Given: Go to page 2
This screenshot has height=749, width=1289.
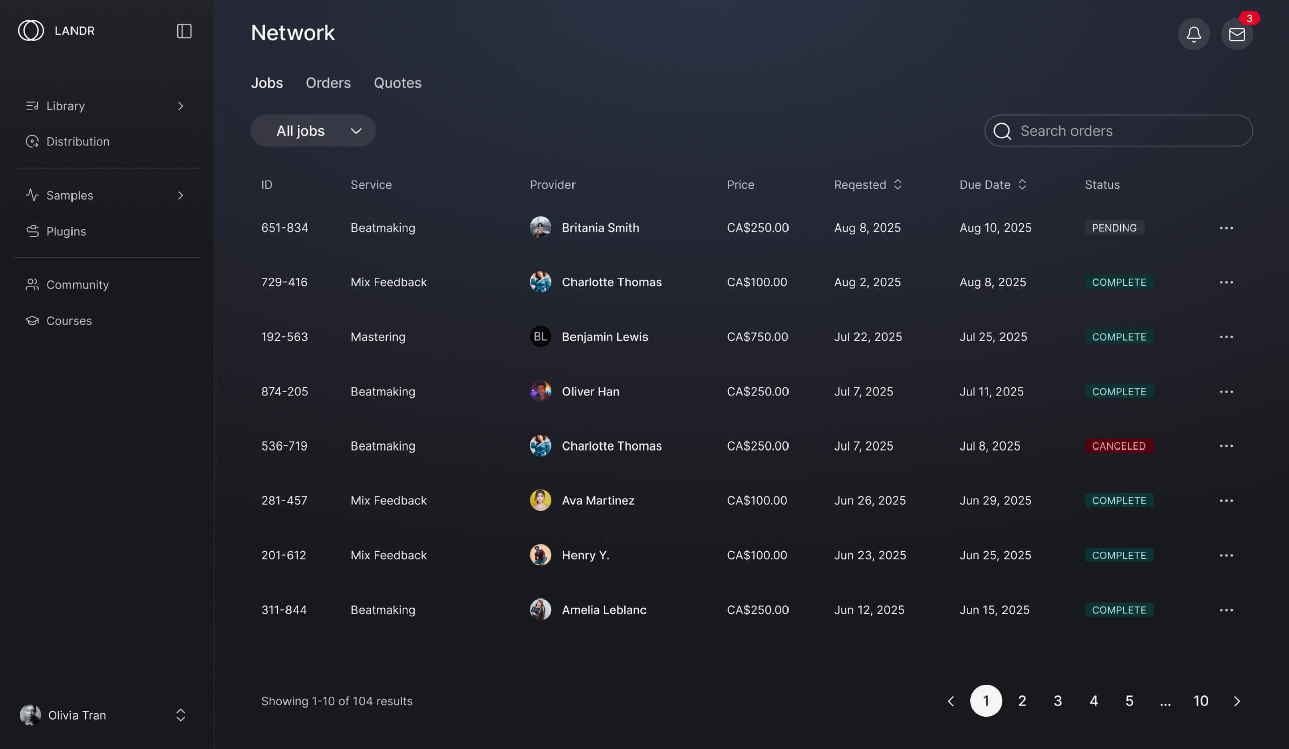Looking at the screenshot, I should coord(1022,701).
